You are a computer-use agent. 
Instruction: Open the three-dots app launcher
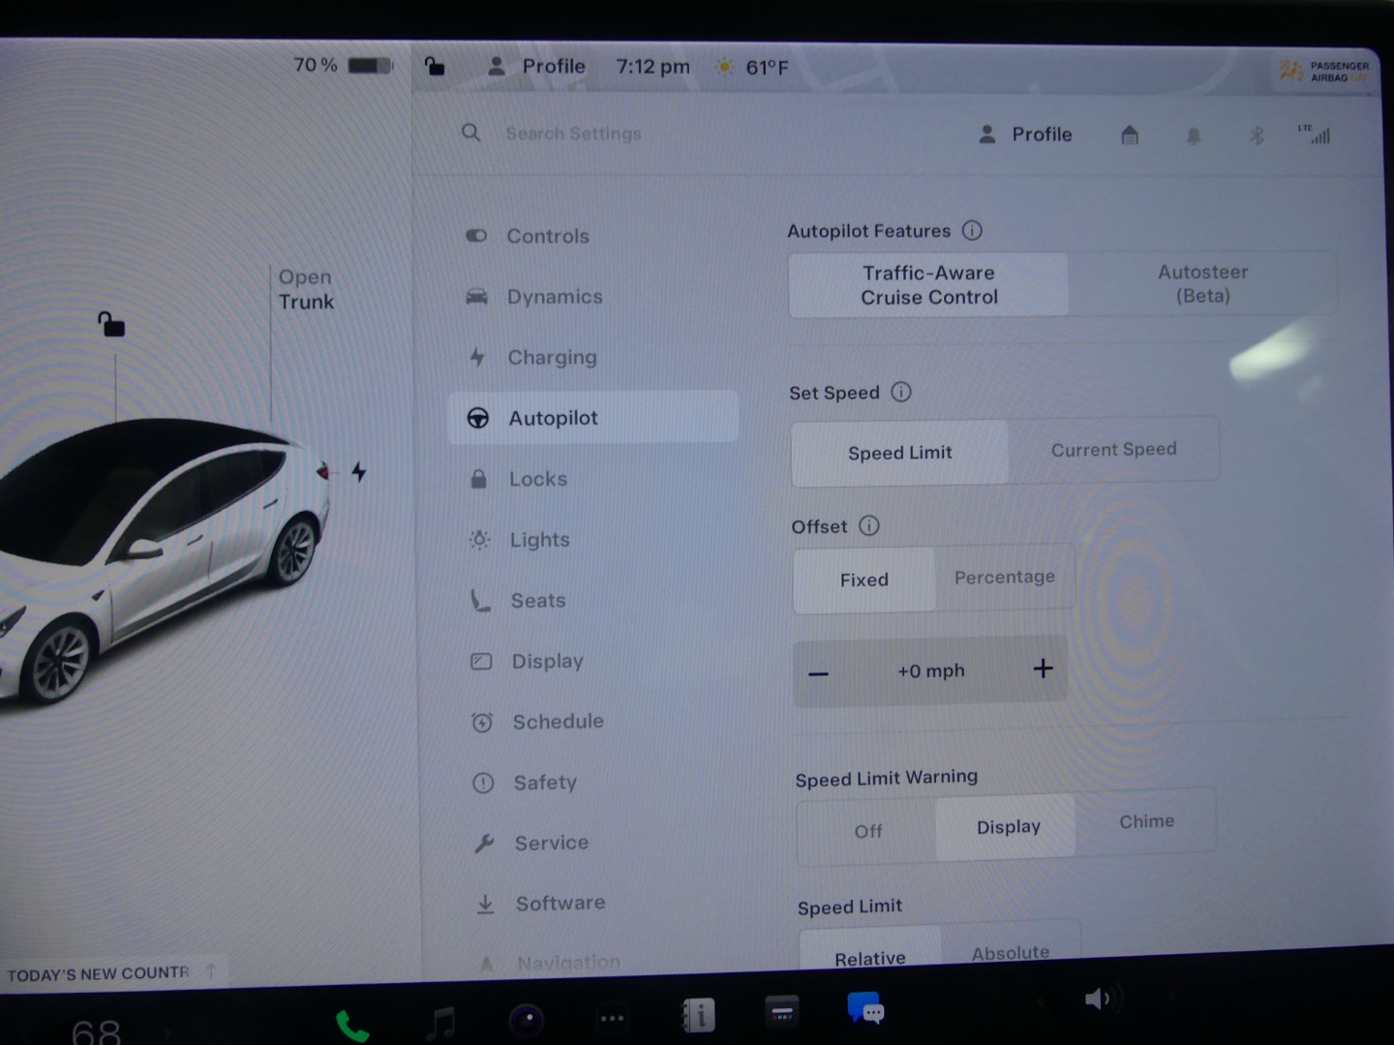pyautogui.click(x=612, y=1018)
